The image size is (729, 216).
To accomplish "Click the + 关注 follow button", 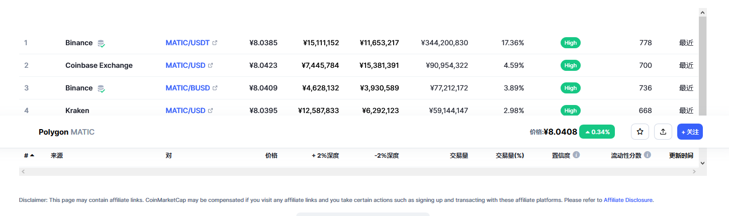I will (x=690, y=132).
